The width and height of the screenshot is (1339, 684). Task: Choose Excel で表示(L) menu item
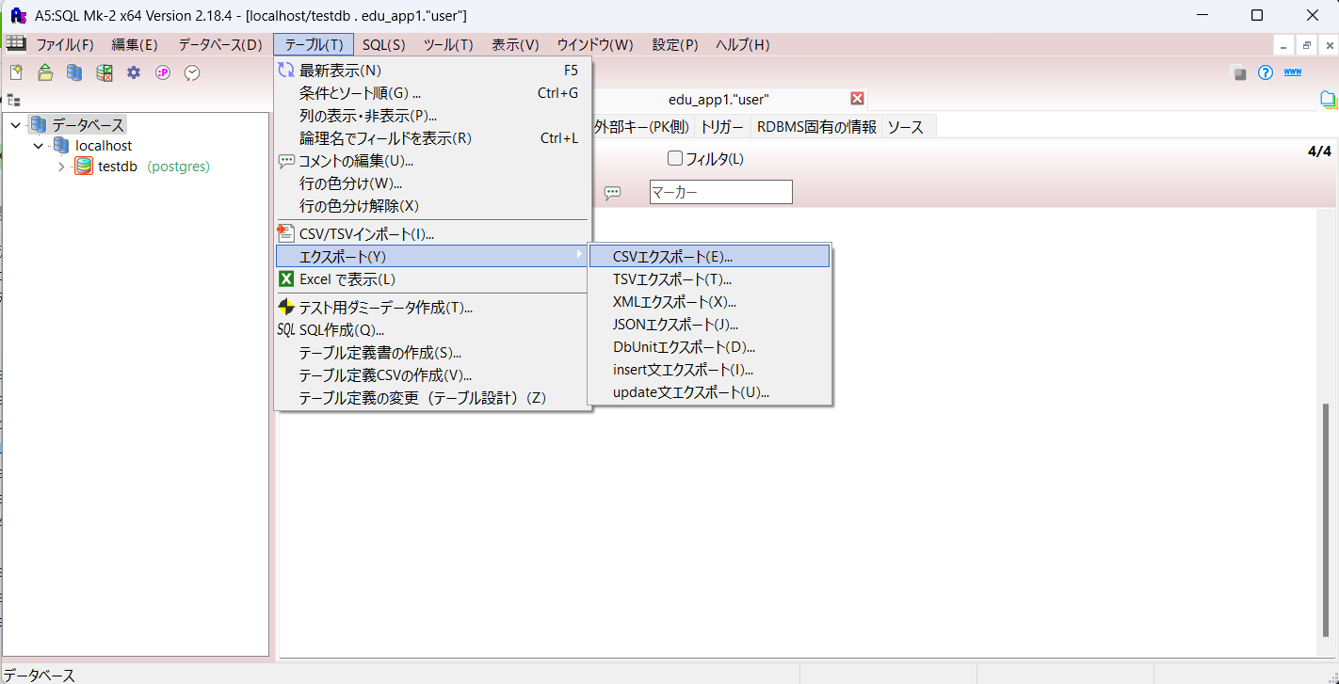point(432,278)
